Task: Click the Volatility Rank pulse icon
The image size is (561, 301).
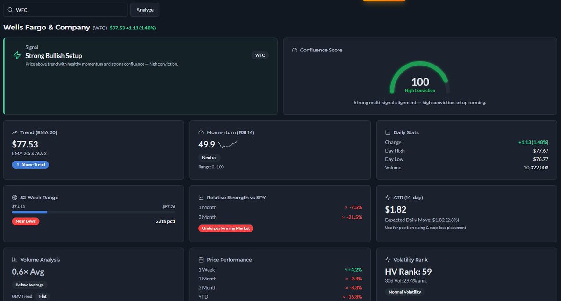Action: tap(388, 260)
